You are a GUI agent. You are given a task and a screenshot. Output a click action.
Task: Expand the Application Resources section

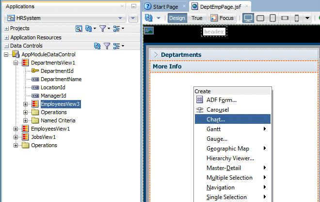point(6,37)
